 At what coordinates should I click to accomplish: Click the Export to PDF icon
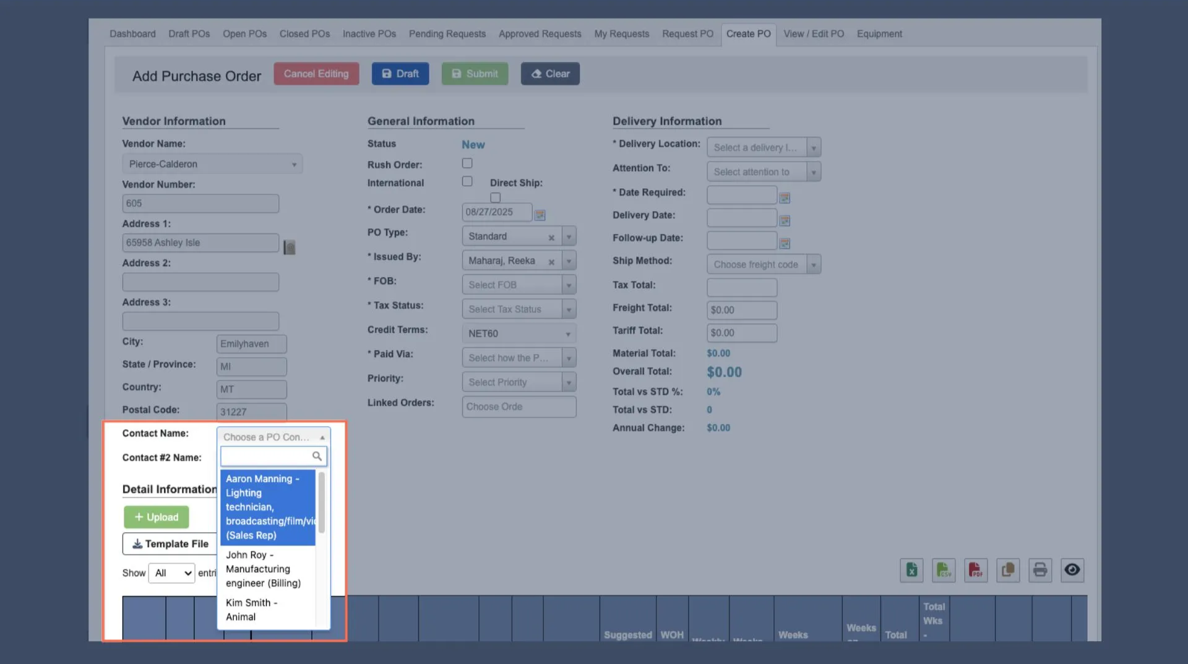tap(976, 570)
